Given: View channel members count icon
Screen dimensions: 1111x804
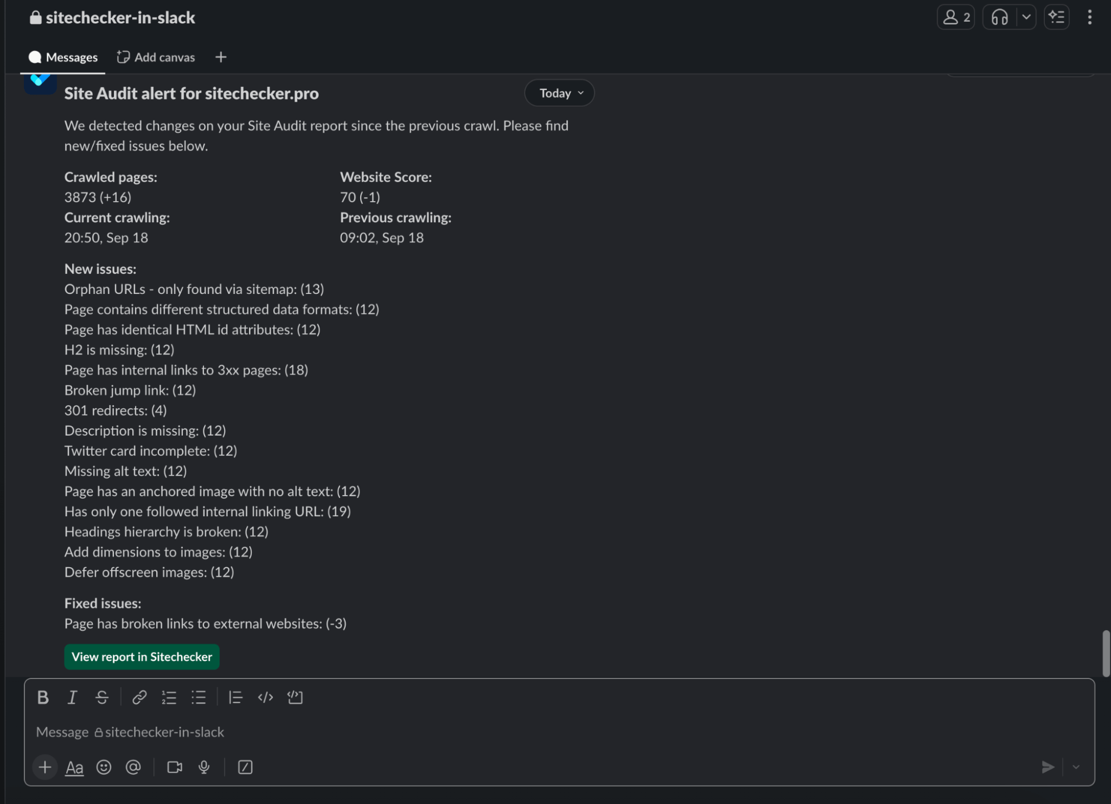Looking at the screenshot, I should point(956,17).
